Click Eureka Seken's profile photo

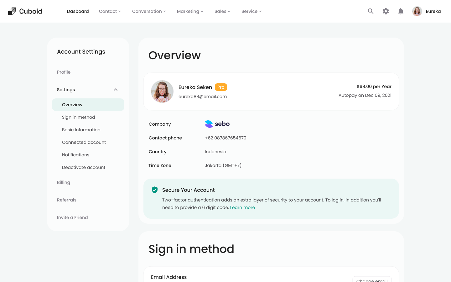point(162,91)
